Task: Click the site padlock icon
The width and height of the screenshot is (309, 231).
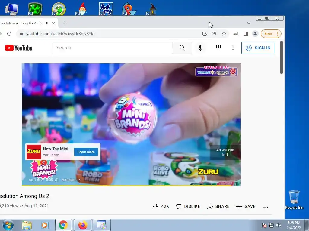Action: (x=21, y=34)
